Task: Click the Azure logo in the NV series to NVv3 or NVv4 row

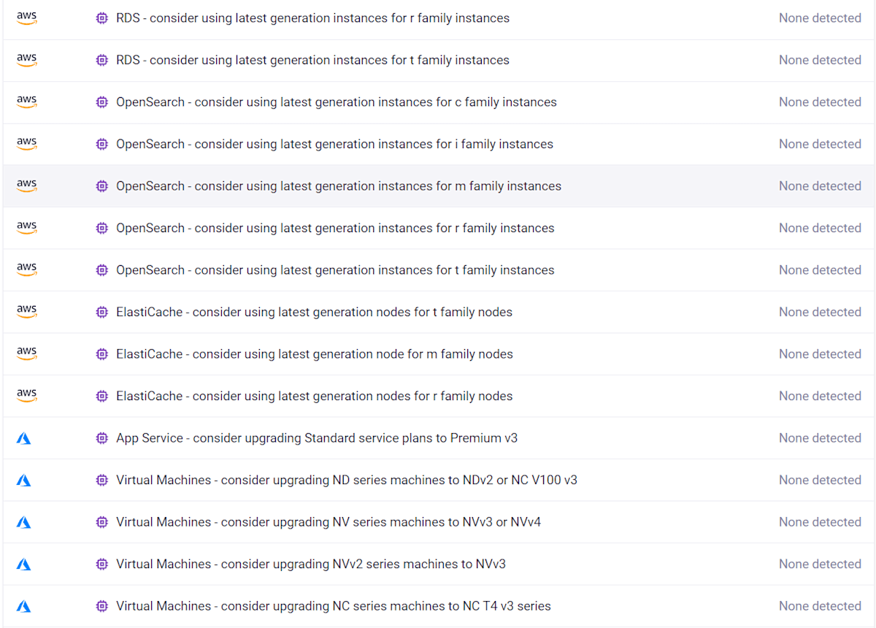Action: coord(24,522)
